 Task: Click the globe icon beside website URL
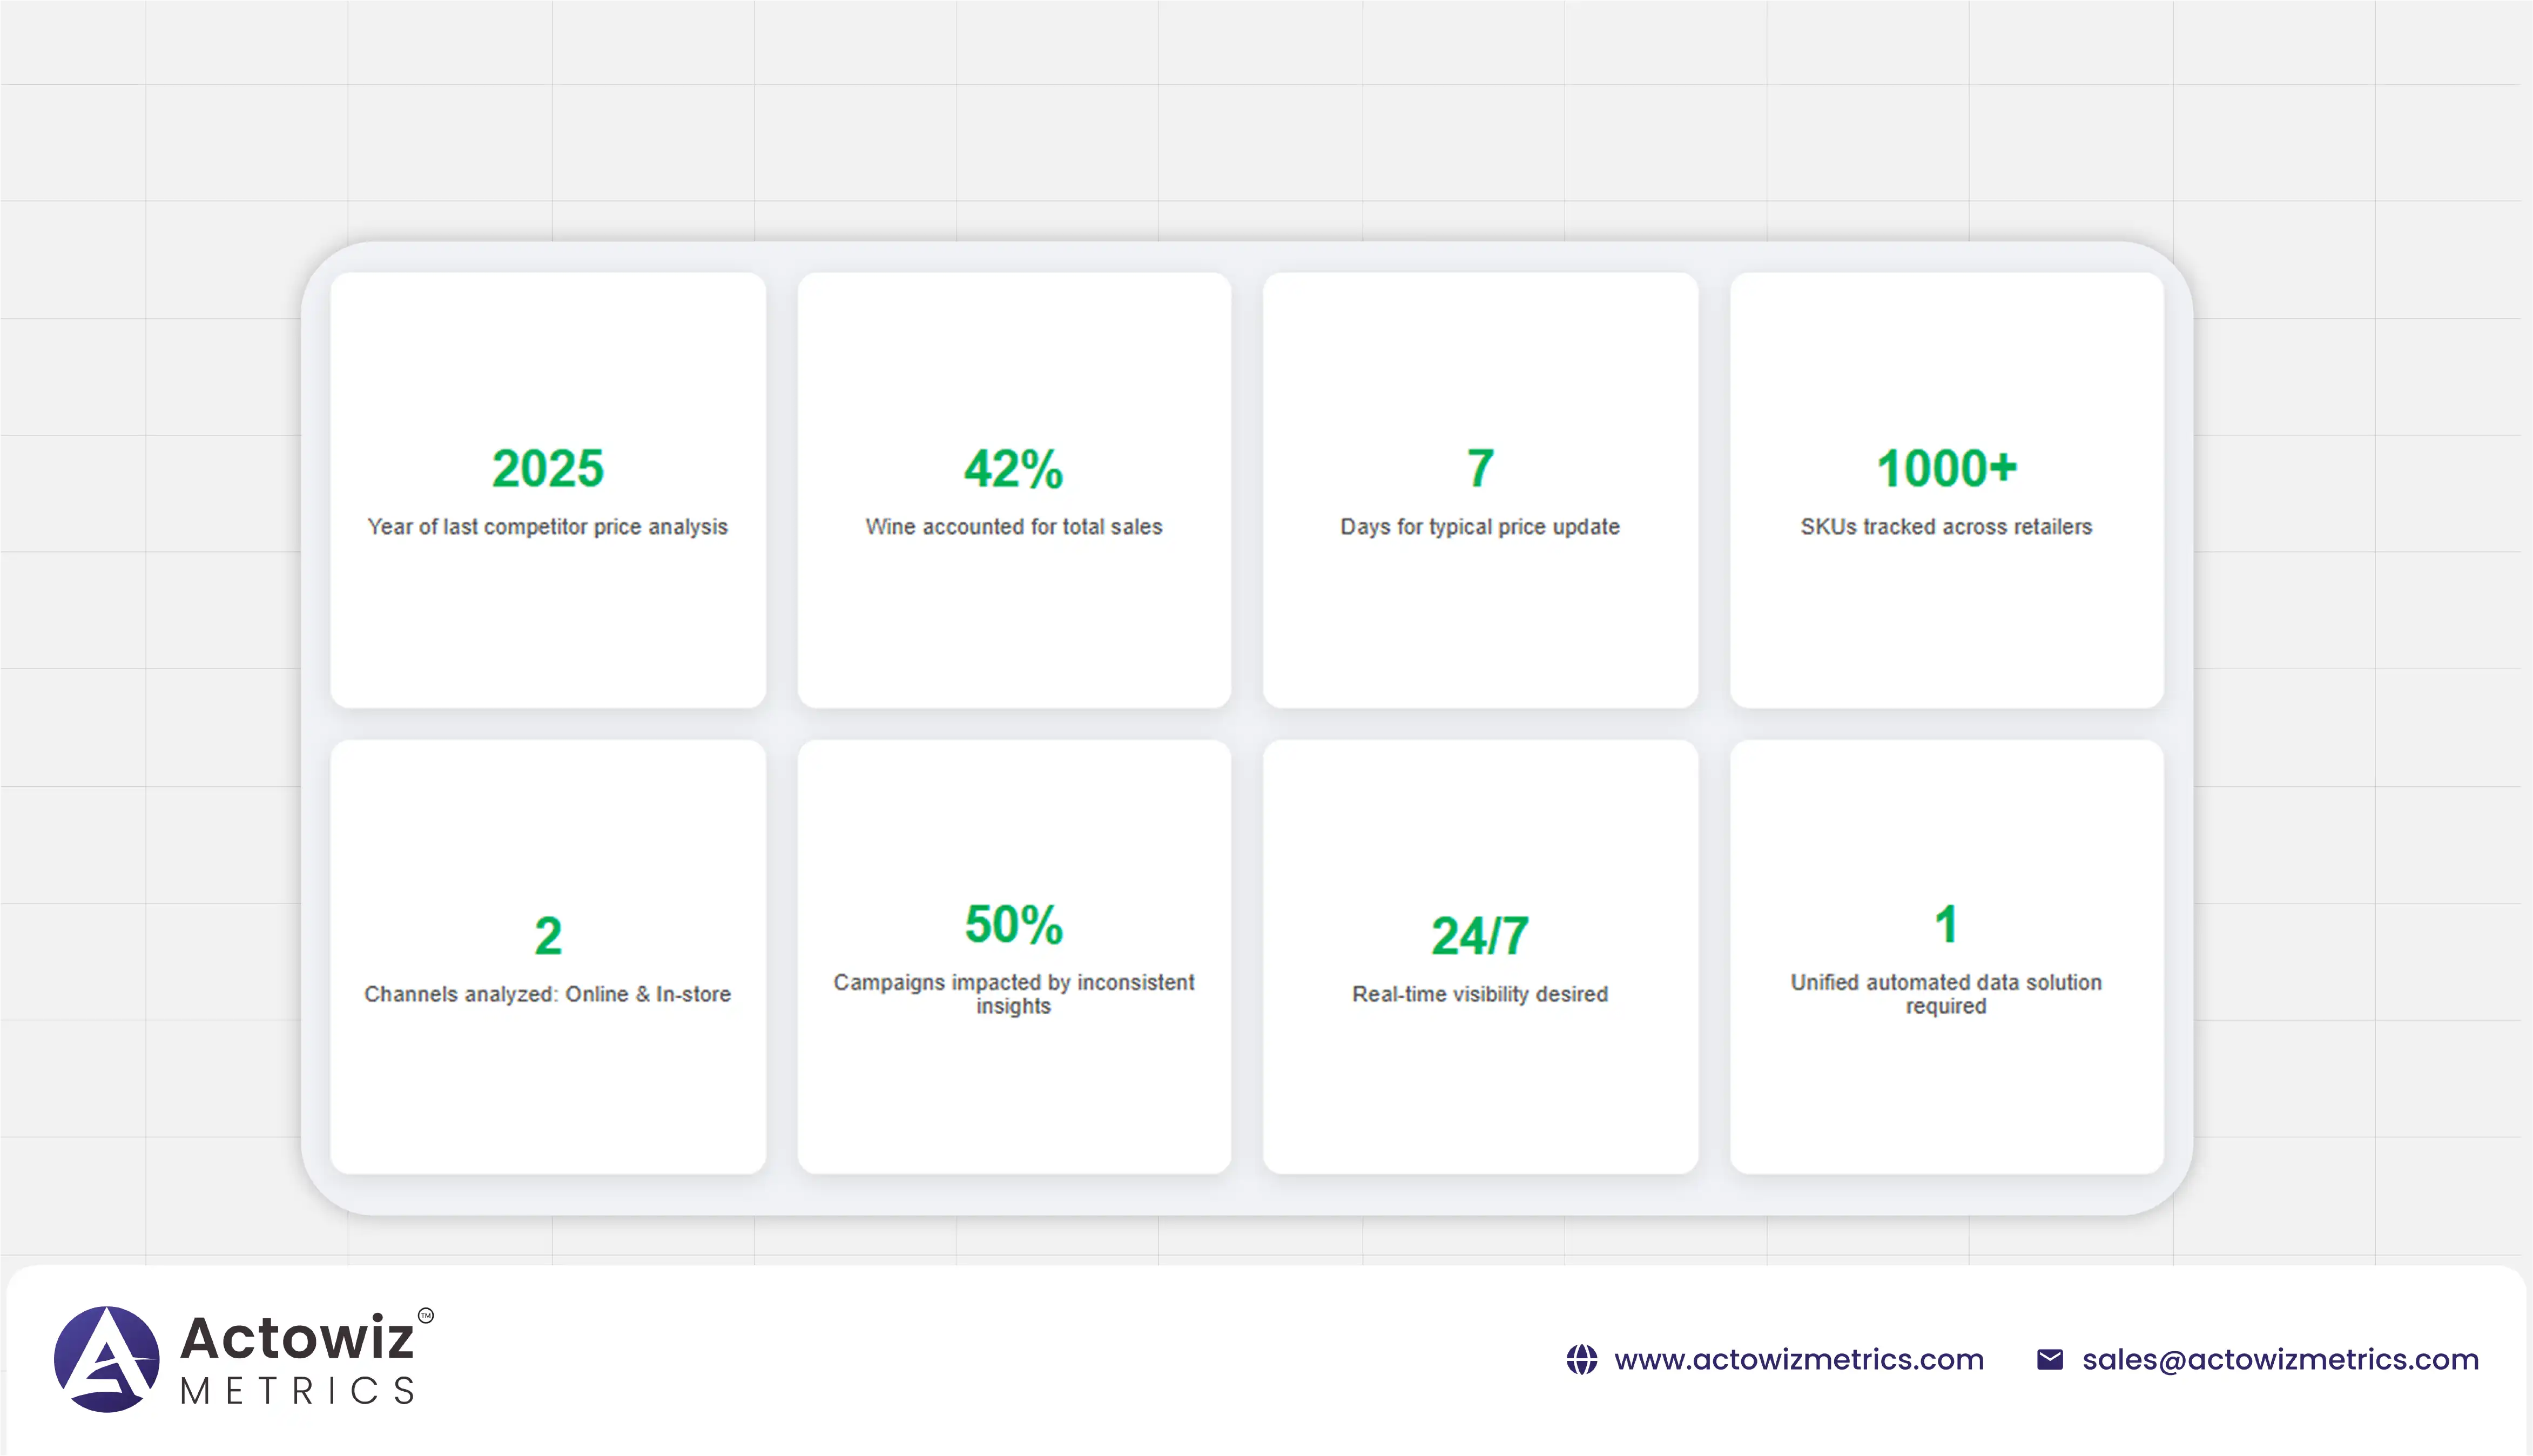pyautogui.click(x=1581, y=1359)
